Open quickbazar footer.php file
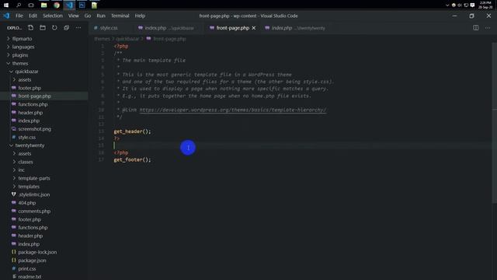 click(x=30, y=88)
